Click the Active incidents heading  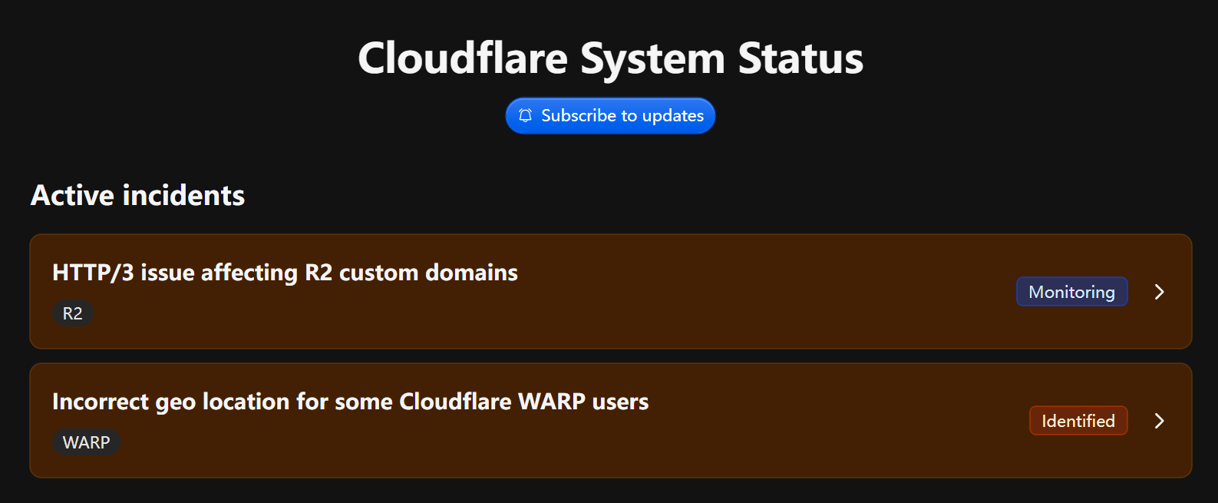(137, 195)
